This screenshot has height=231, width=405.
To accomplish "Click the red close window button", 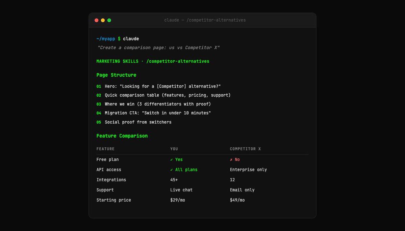I will [96, 20].
